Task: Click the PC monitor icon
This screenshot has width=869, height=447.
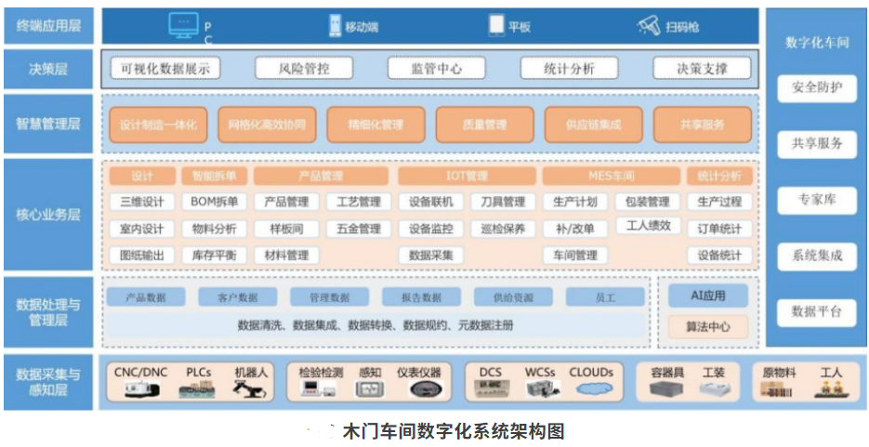Action: (x=183, y=25)
